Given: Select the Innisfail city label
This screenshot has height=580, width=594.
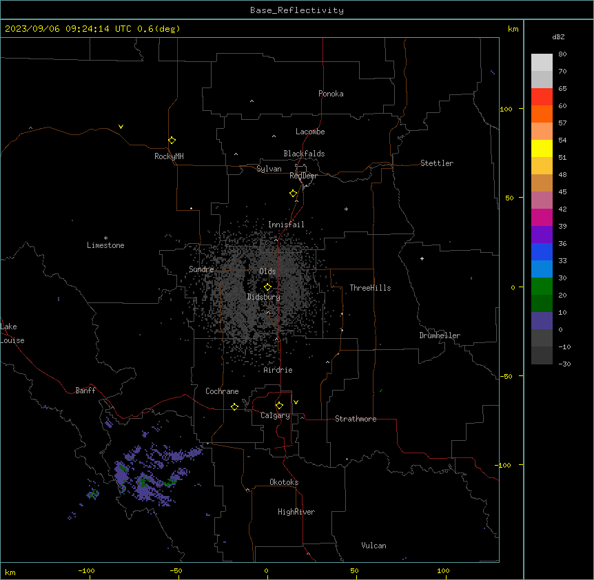Looking at the screenshot, I should click(x=286, y=225).
